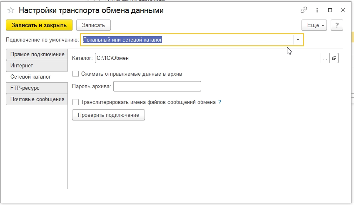Maximize the settings window

330,10
